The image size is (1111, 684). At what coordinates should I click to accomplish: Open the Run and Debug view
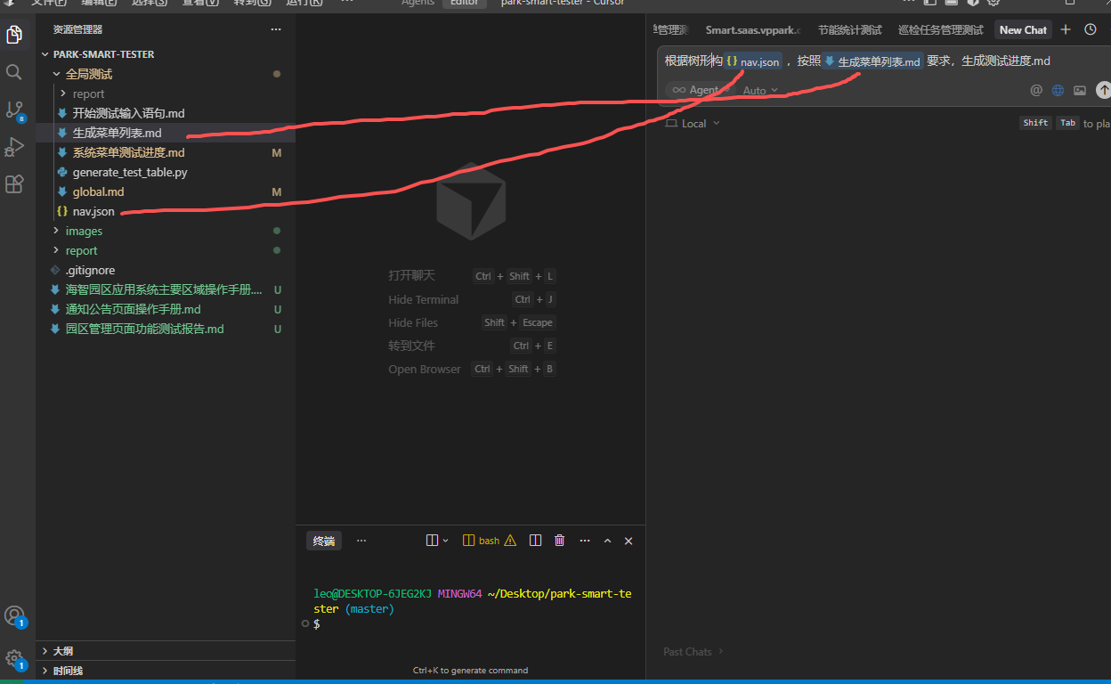[14, 147]
